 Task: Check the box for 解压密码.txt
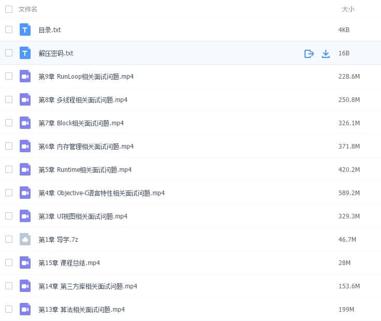pos(9,53)
